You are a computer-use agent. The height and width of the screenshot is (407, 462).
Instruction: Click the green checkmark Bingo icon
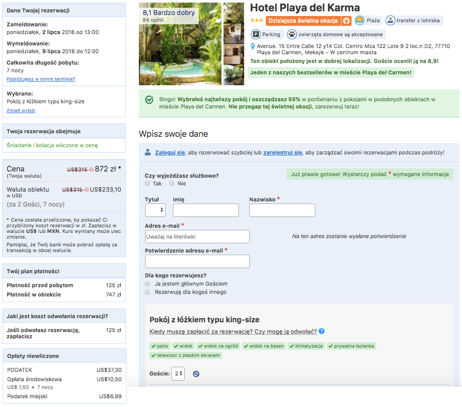[x=149, y=100]
